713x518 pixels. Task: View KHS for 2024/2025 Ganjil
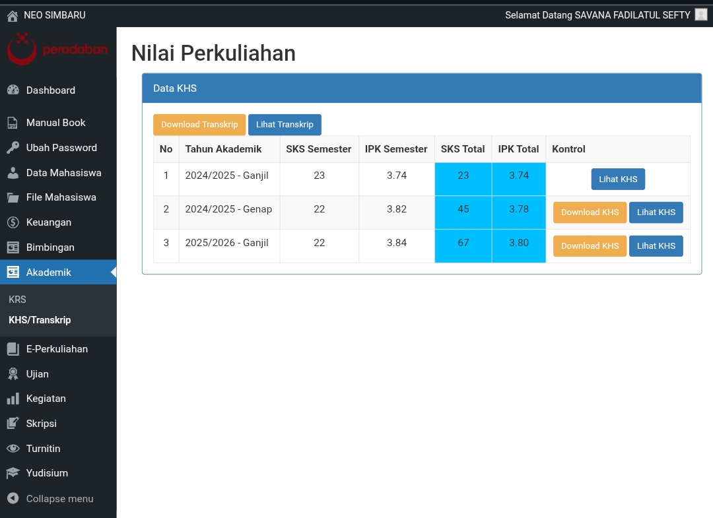(618, 179)
